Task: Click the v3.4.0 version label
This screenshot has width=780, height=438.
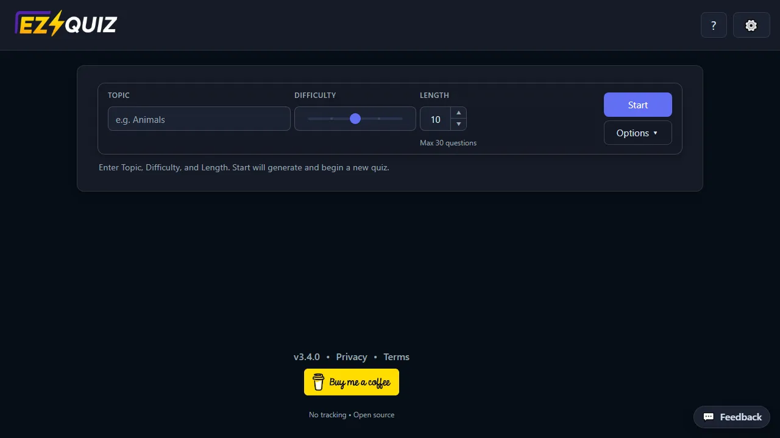Action: tap(307, 357)
